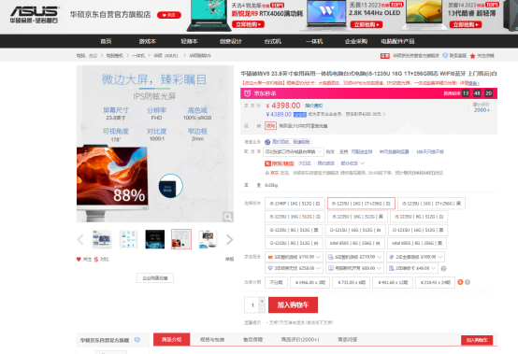Open the delivery address dropdown
518x354 pixels.
(294, 151)
